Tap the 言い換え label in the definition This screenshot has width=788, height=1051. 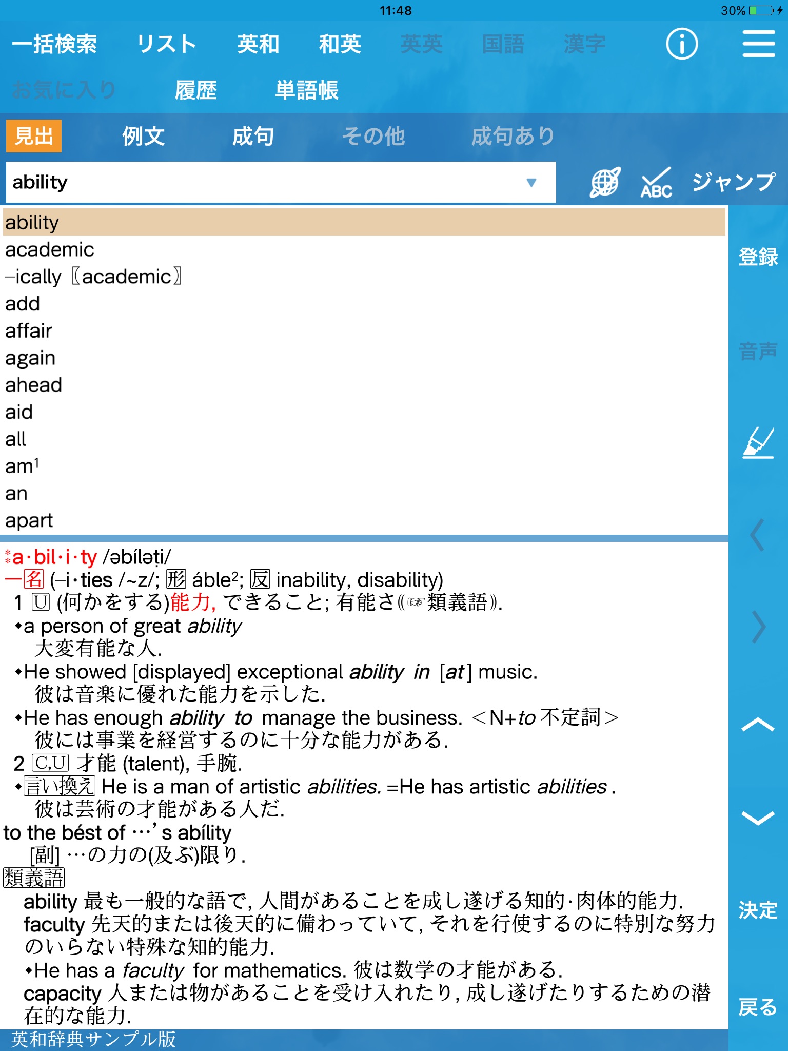click(x=60, y=786)
